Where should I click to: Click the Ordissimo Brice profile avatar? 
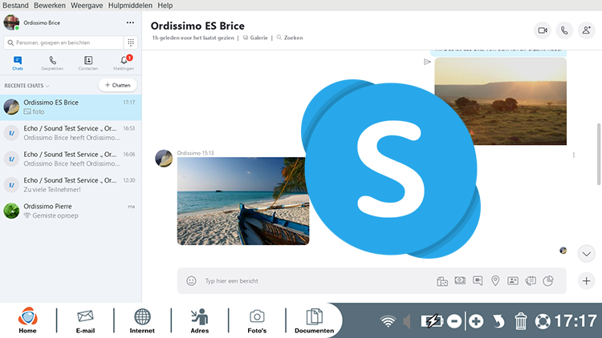coord(11,22)
